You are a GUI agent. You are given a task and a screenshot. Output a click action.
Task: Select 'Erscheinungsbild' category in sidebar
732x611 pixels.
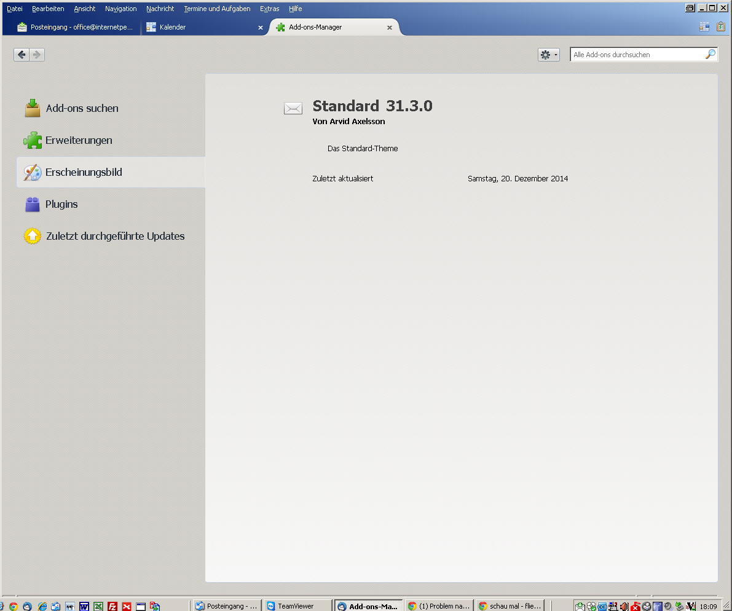(x=111, y=172)
